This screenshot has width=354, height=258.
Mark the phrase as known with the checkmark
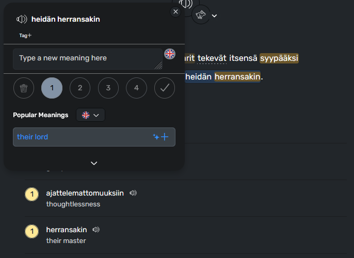165,88
